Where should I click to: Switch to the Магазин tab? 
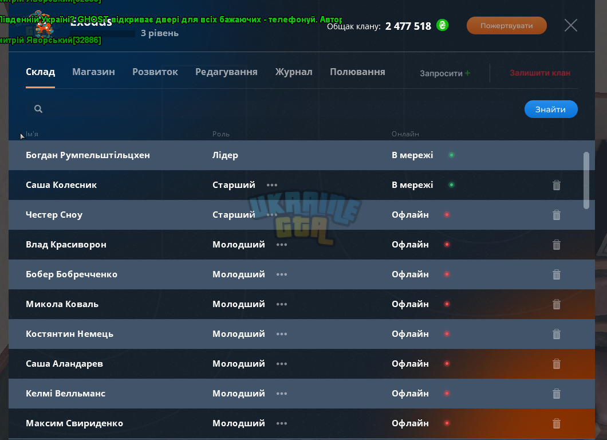pos(93,72)
